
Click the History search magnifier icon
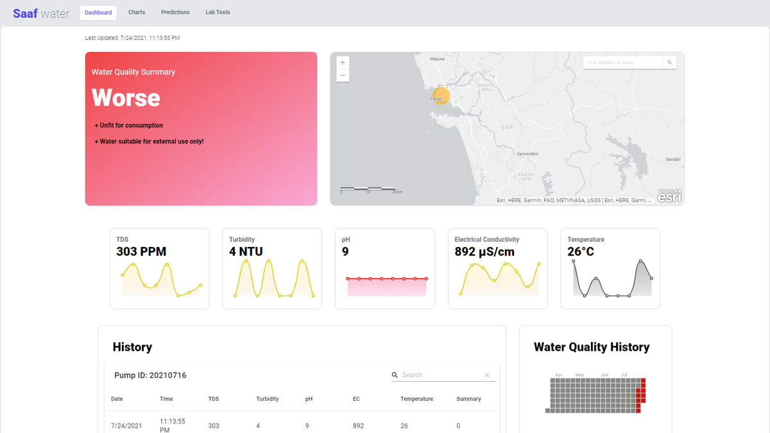pos(395,375)
